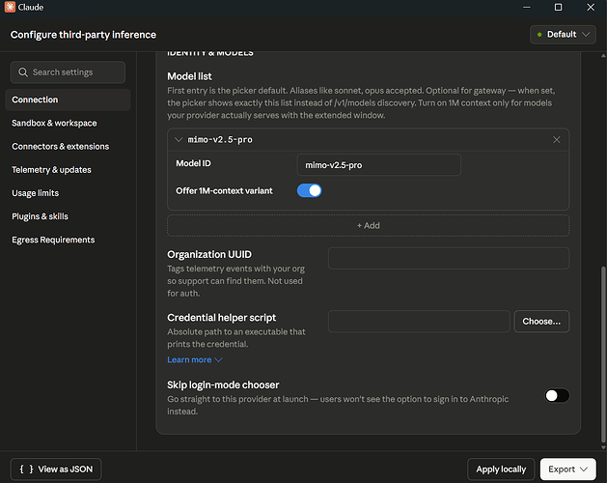Select Telemetry & updates section

coord(51,170)
